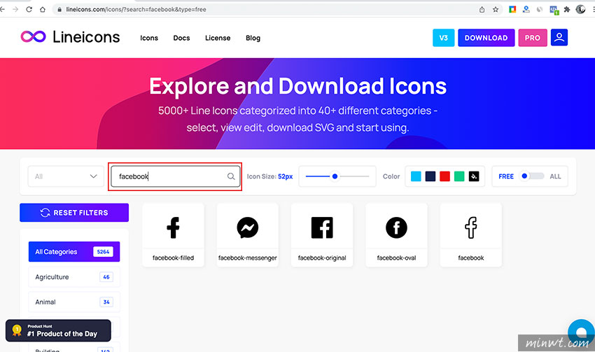Screen dimensions: 595x352
Task: Open the custom color picker swatch
Action: [x=474, y=176]
